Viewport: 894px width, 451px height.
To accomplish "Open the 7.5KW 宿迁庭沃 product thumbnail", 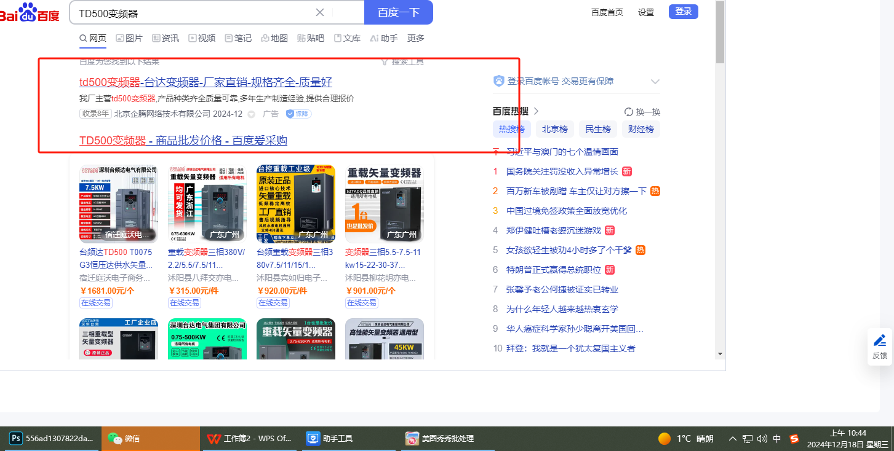I will coord(119,204).
